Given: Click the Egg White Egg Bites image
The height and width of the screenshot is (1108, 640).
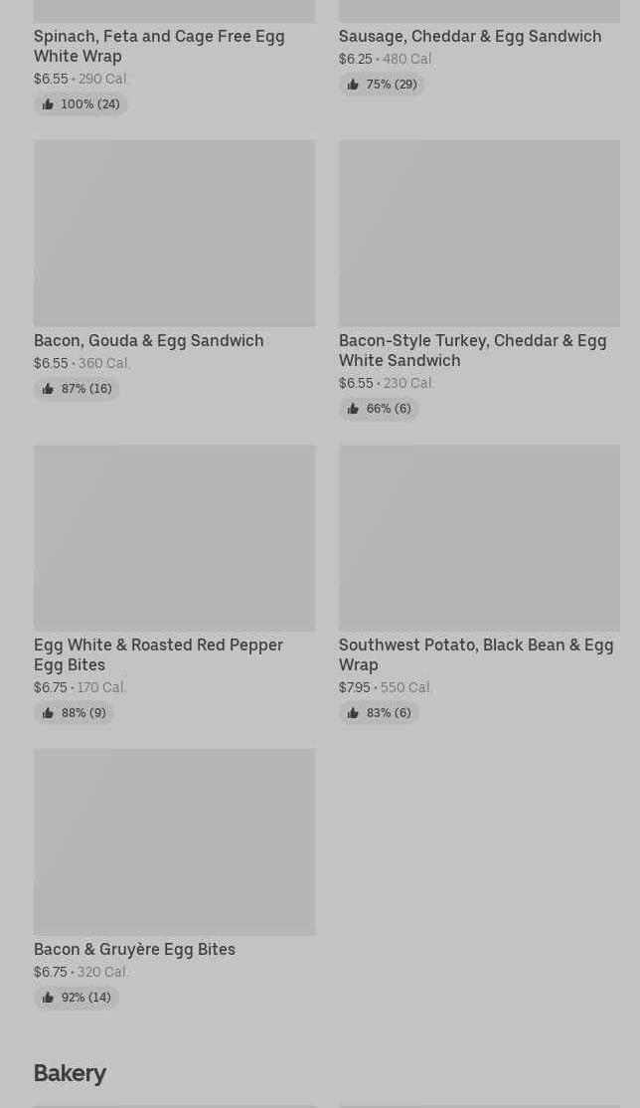Looking at the screenshot, I should click(x=174, y=537).
